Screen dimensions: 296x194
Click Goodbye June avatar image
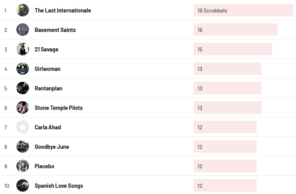click(23, 146)
